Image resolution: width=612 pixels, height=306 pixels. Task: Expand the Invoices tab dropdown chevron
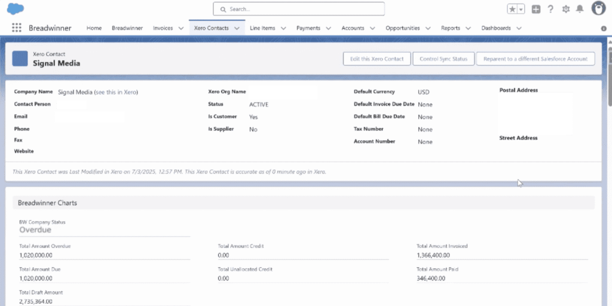click(180, 28)
